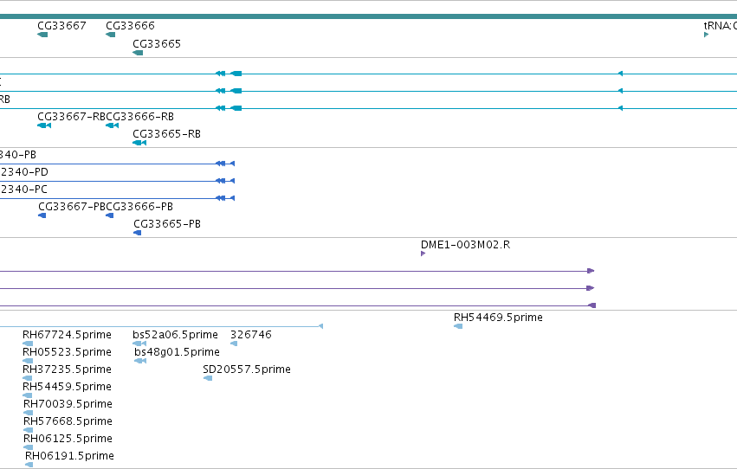The height and width of the screenshot is (469, 737).
Task: Click the tRNA gene arrow glyph
Action: click(x=707, y=35)
